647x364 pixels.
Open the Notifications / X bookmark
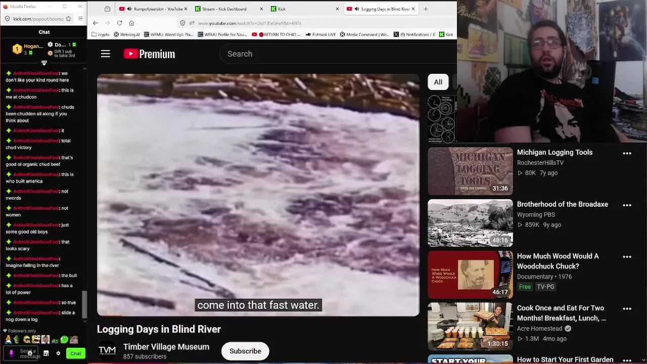click(x=414, y=34)
